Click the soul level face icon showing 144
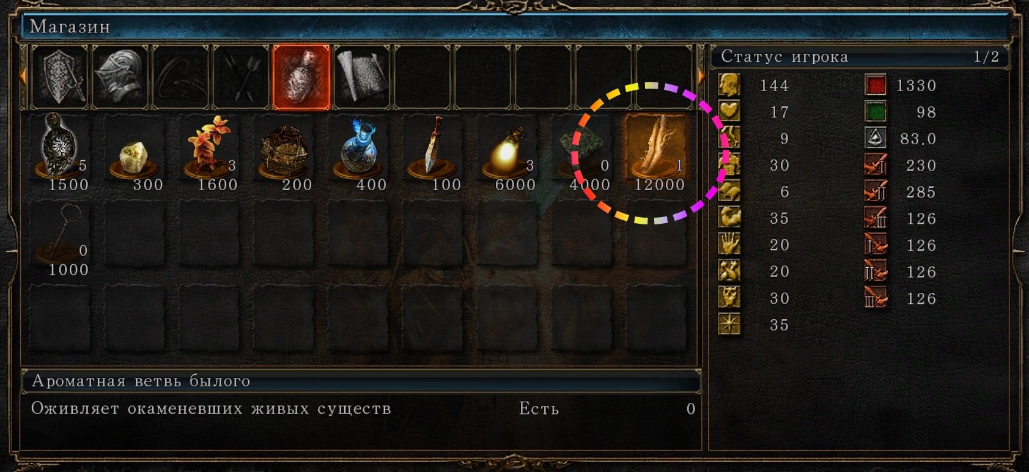The image size is (1029, 472). pyautogui.click(x=729, y=85)
